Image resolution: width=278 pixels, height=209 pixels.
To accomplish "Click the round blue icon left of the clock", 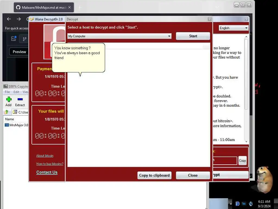I will coord(251,204).
